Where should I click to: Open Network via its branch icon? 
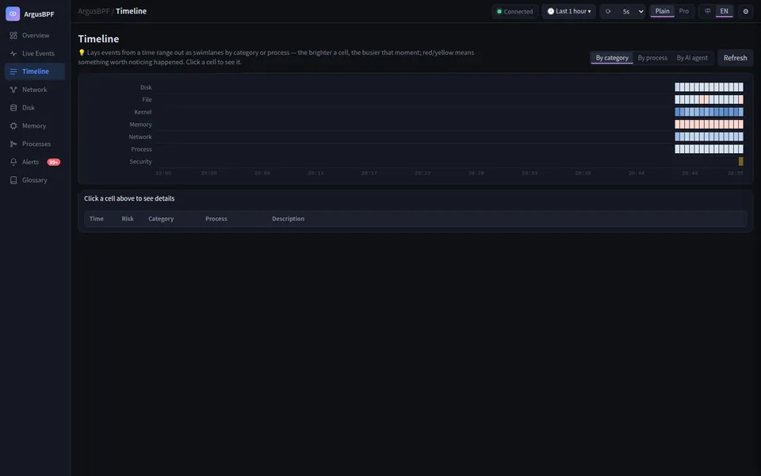(x=13, y=90)
